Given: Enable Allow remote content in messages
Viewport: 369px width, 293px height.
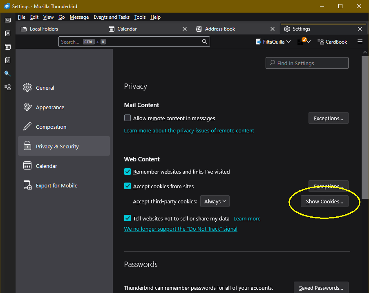Looking at the screenshot, I should (127, 118).
